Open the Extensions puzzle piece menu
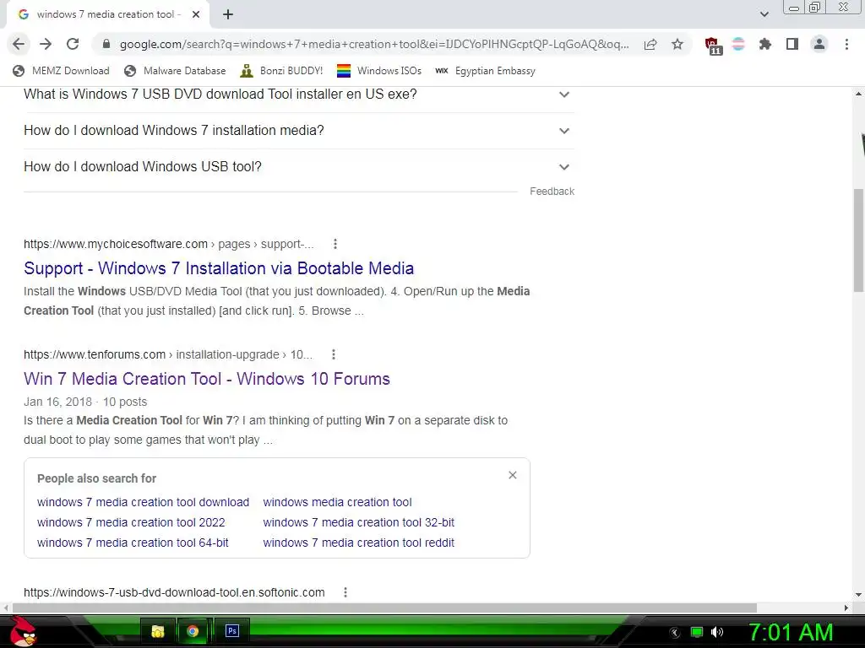Viewport: 865px width, 648px height. [765, 44]
